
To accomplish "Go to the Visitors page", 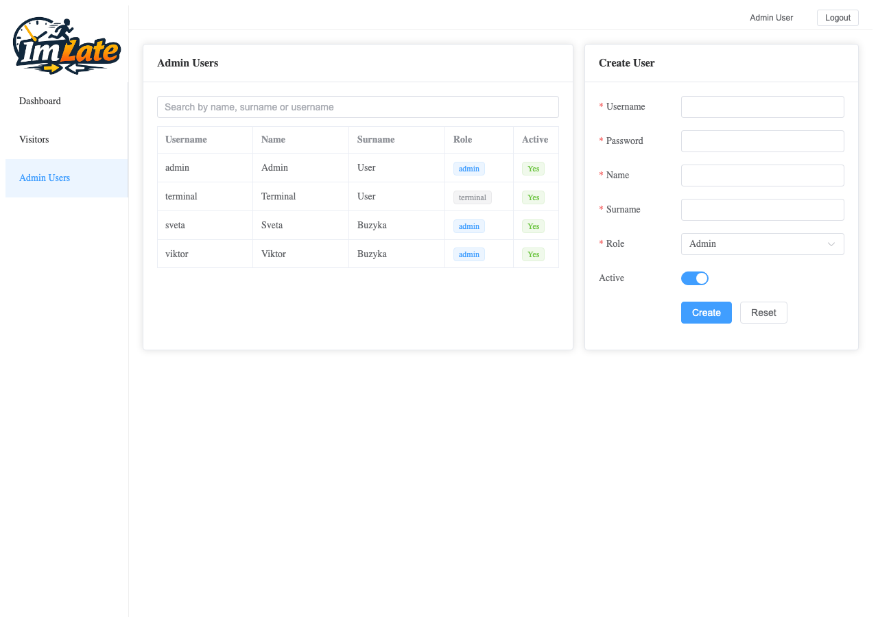I will pos(34,139).
